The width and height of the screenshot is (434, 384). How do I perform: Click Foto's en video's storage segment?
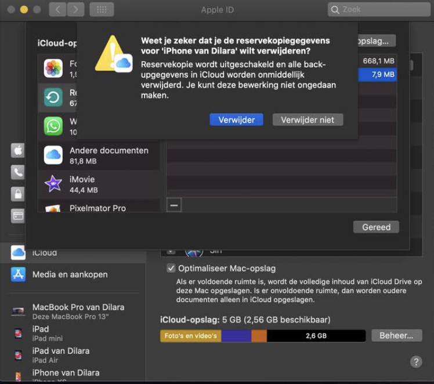[191, 336]
